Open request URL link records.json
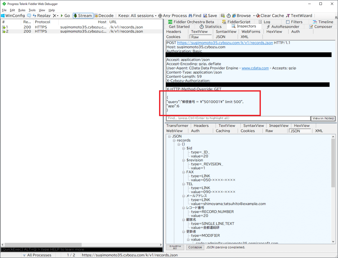Image resolution: width=338 pixels, height=258 pixels. tap(225, 43)
